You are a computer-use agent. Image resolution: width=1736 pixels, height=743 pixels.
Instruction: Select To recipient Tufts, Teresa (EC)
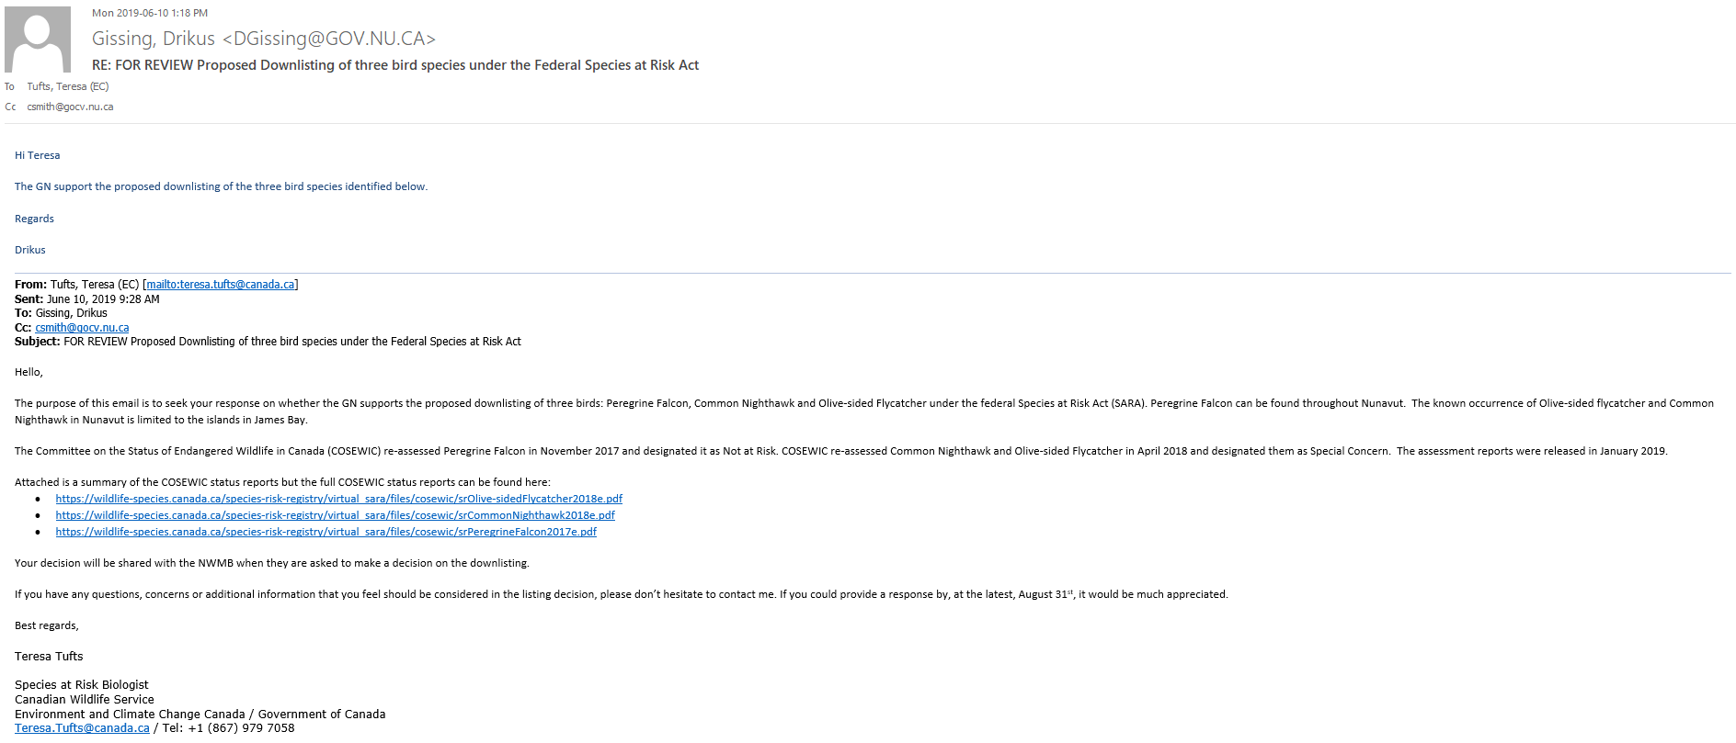(x=68, y=86)
